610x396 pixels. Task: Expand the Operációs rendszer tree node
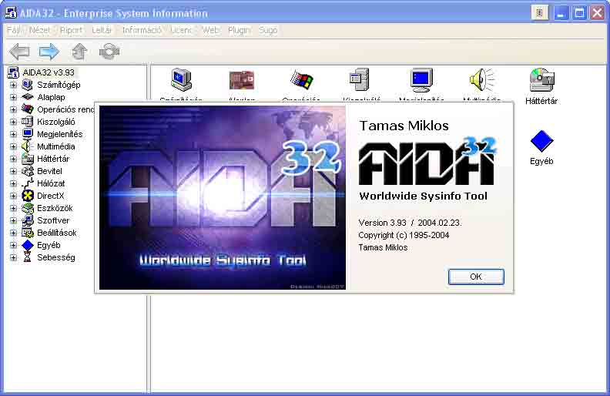[x=13, y=109]
